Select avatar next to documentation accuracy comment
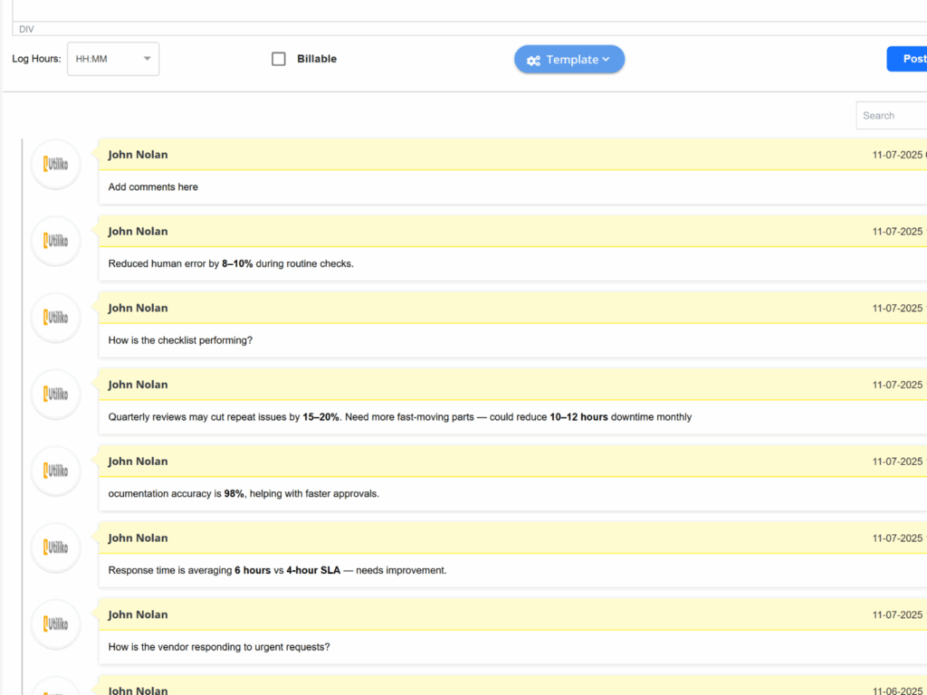 [x=56, y=471]
